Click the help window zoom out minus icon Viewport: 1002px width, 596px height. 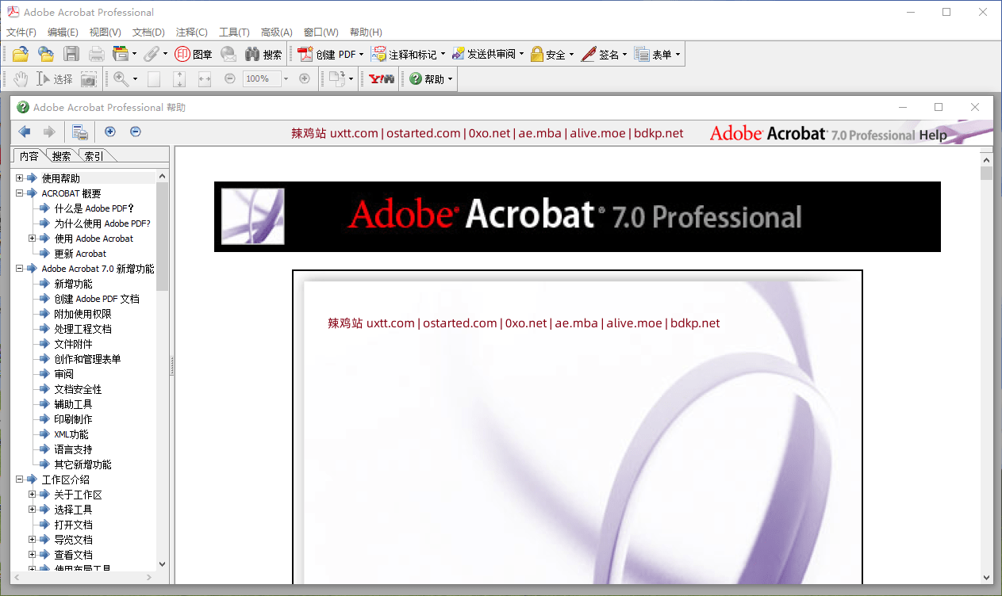[136, 132]
